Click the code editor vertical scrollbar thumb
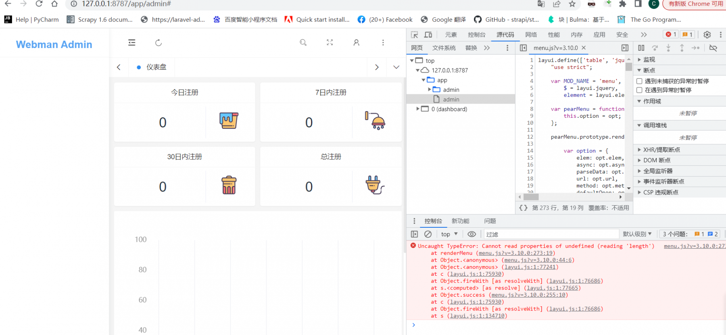 629,67
